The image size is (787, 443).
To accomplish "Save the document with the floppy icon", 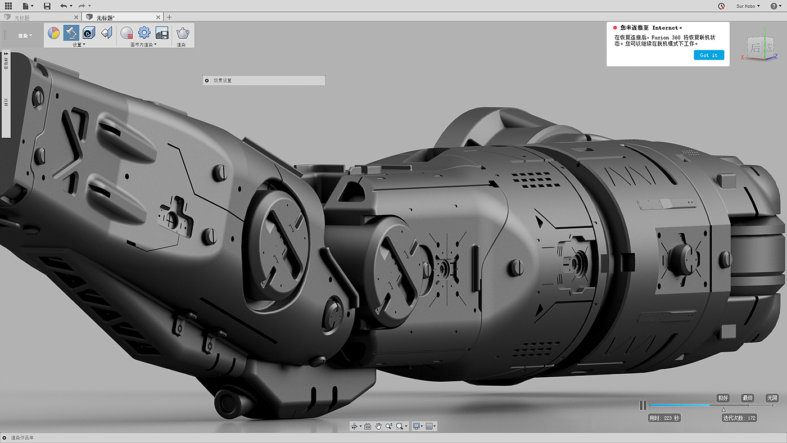I will [x=47, y=6].
